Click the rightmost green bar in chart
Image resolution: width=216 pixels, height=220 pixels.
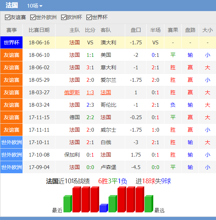coord(148,204)
